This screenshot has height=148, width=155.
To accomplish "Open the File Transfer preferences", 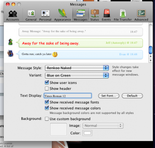I will coord(123,15).
